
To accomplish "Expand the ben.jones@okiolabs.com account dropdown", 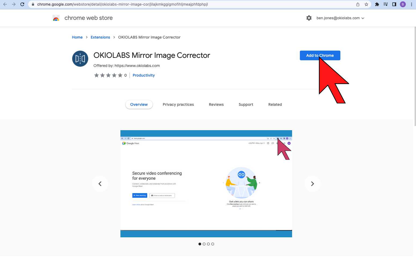I will 340,18.
